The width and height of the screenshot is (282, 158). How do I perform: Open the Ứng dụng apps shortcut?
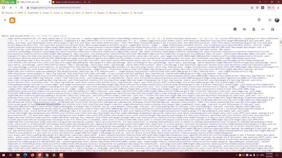coord(7,13)
